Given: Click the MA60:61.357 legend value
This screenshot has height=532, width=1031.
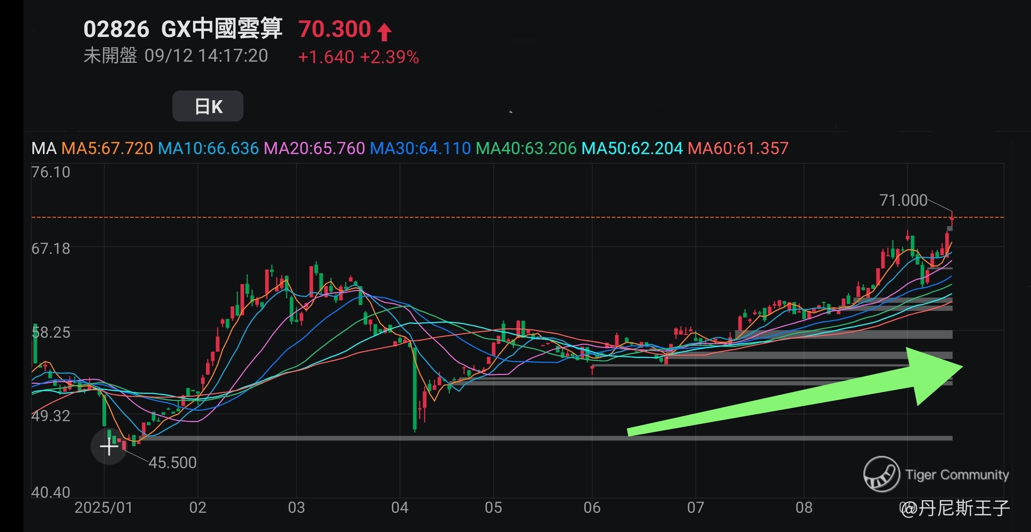Looking at the screenshot, I should [738, 148].
